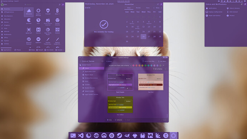This screenshot has width=247, height=139.
Task: Click Get New color schemes button
Action: [162, 61]
